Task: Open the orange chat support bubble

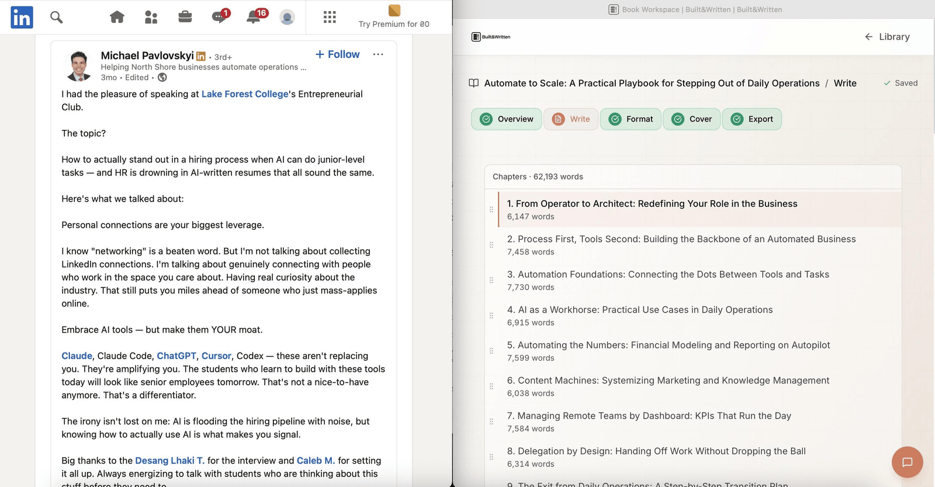Action: (x=907, y=462)
